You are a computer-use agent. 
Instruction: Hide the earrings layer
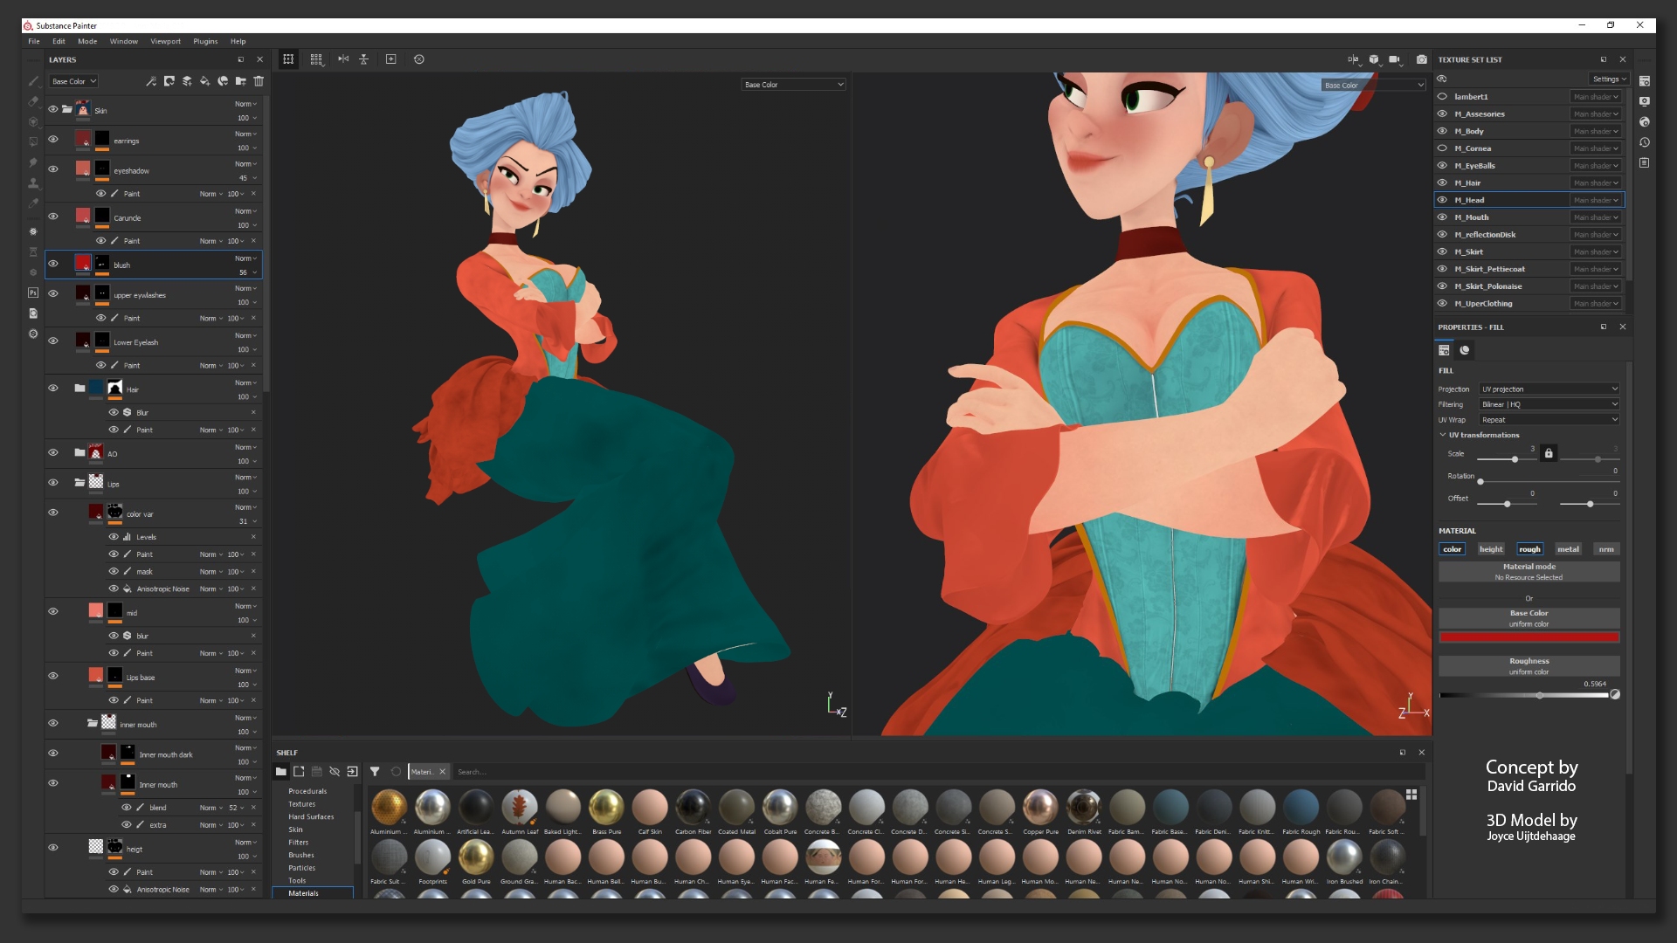click(53, 140)
